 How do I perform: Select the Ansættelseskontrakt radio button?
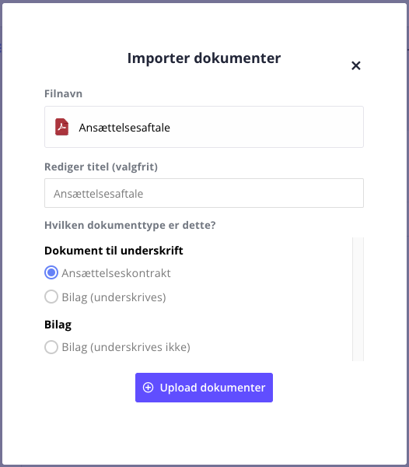[x=51, y=272]
